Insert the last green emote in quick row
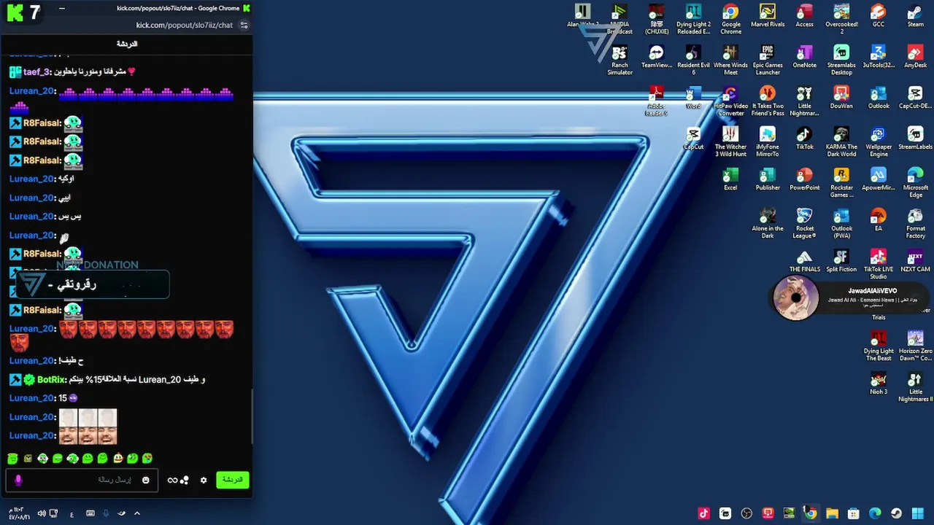 click(x=147, y=459)
